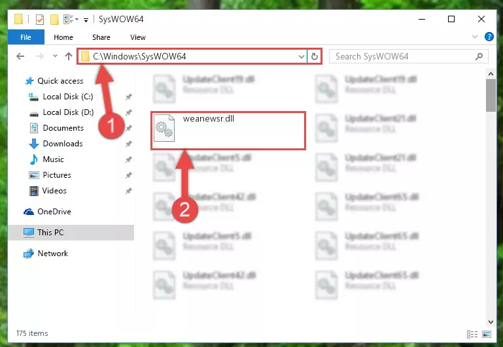Expand the ribbon with the chevron
Viewport: 503px width, 347px height.
pyautogui.click(x=475, y=37)
